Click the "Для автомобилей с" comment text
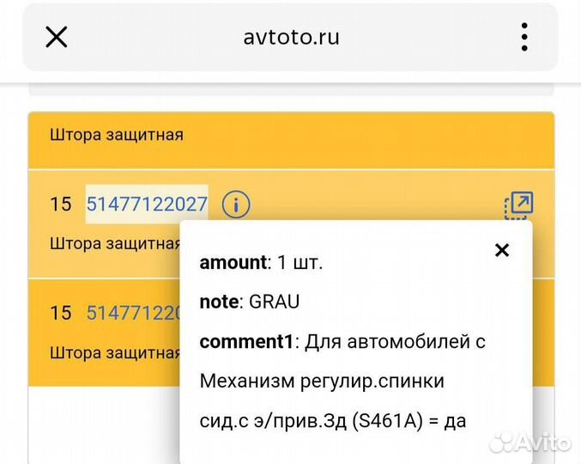Image resolution: width=581 pixels, height=464 pixels. click(x=395, y=341)
